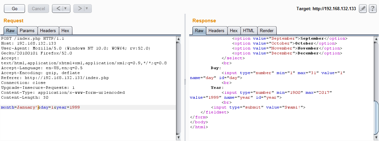Click the closing </select> tag
This screenshot has height=141, width=379.
click(233, 58)
